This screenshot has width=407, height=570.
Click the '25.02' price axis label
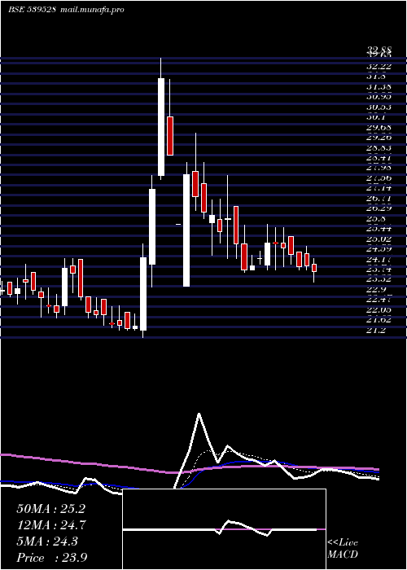pyautogui.click(x=379, y=239)
